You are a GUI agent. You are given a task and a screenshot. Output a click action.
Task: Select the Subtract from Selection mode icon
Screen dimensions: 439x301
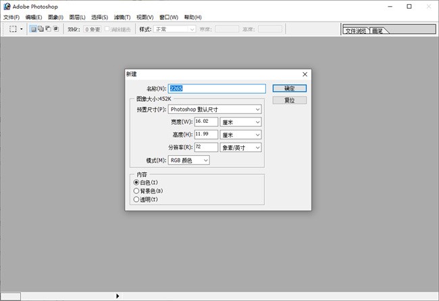click(48, 29)
